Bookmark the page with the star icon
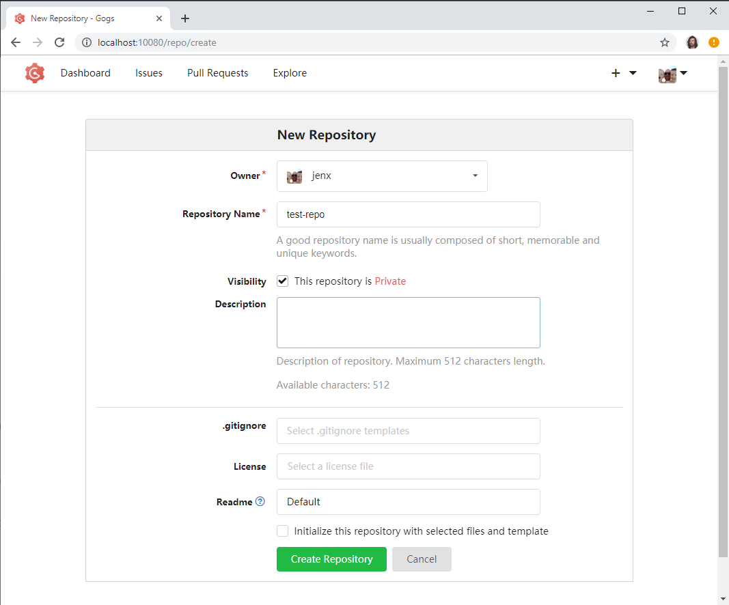 tap(664, 42)
